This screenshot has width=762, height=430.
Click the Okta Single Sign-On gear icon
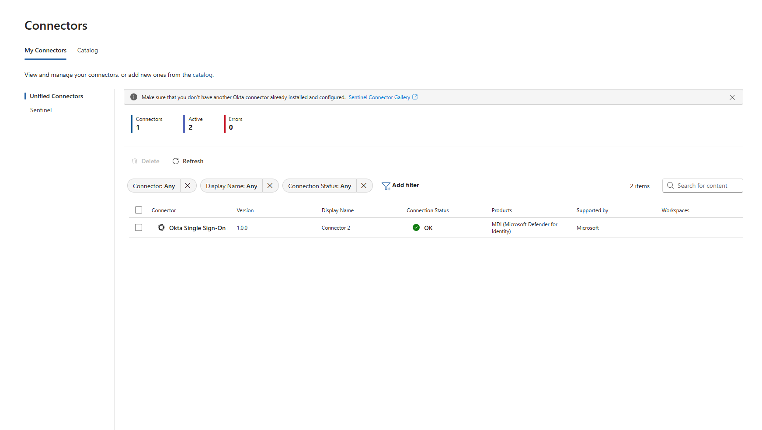click(161, 227)
